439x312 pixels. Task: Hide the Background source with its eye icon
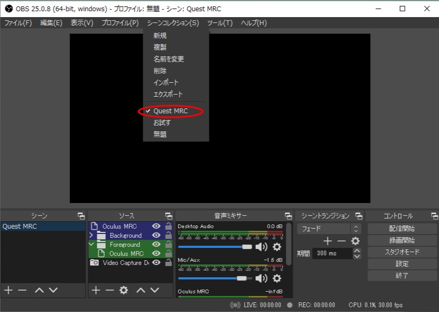point(155,236)
